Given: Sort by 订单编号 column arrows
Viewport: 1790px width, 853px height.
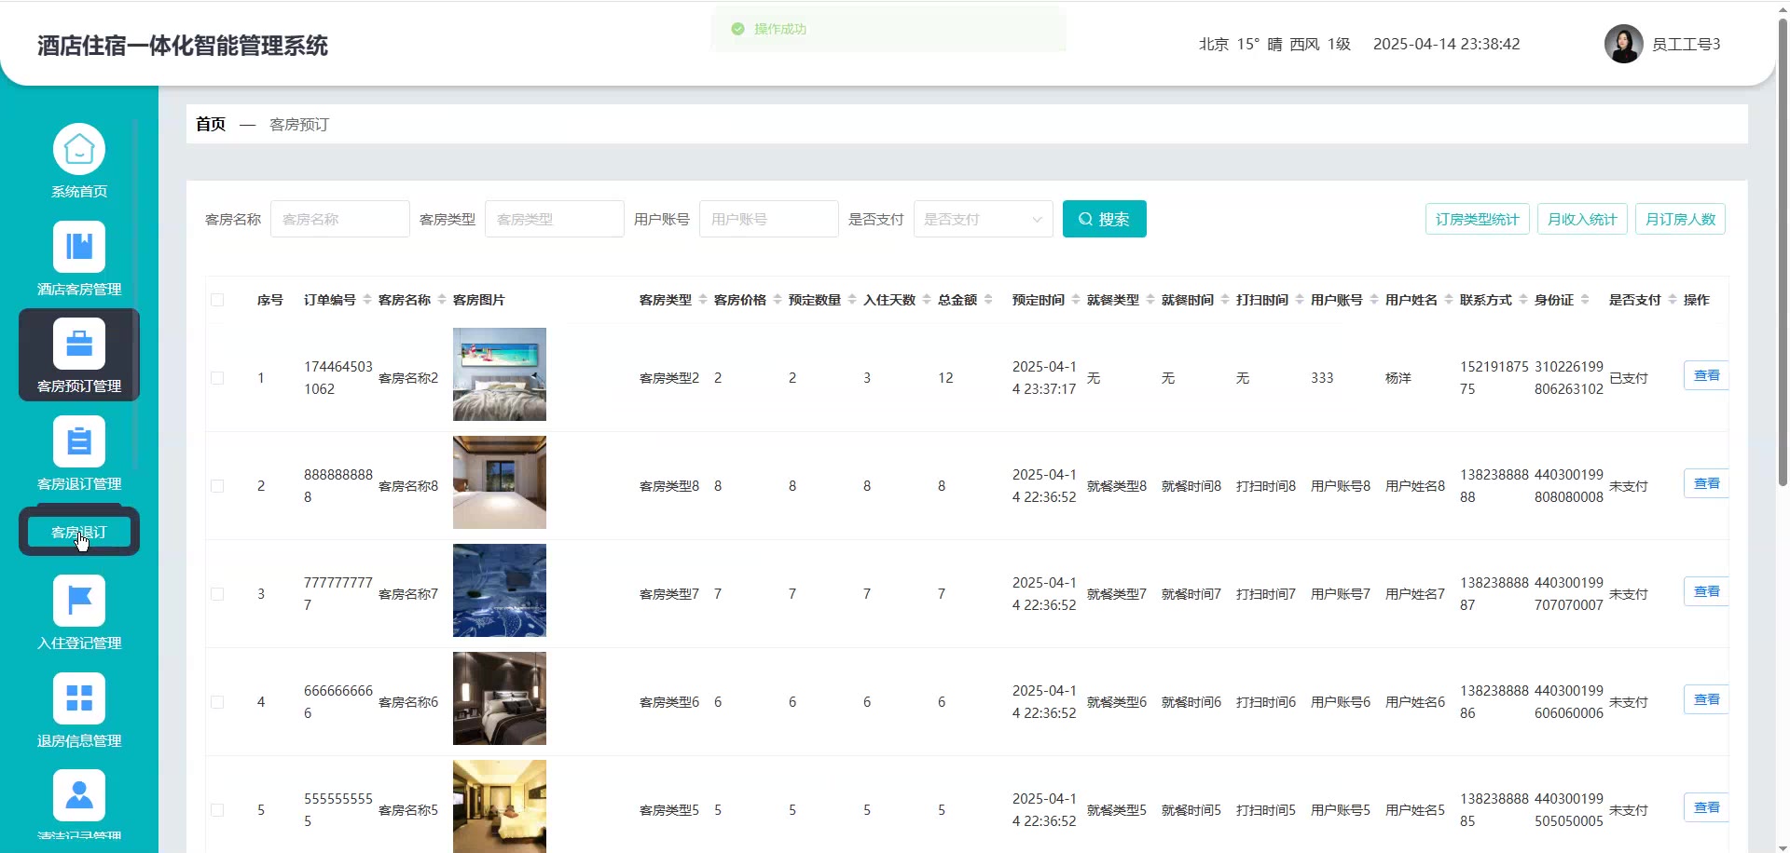Looking at the screenshot, I should [x=367, y=300].
